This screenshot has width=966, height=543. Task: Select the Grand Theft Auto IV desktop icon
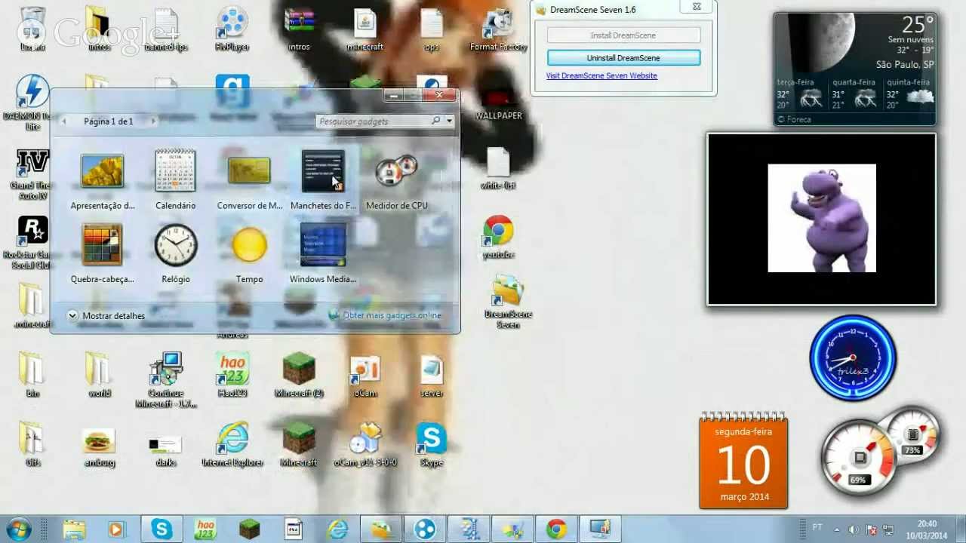pos(32,175)
